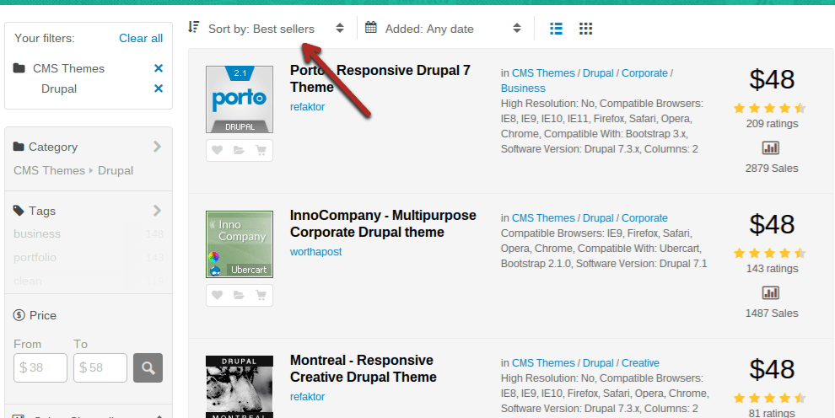Visit refaktor author under Porto

pyautogui.click(x=307, y=107)
